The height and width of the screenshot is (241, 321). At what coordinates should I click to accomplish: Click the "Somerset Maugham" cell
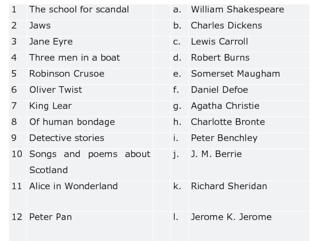[236, 74]
